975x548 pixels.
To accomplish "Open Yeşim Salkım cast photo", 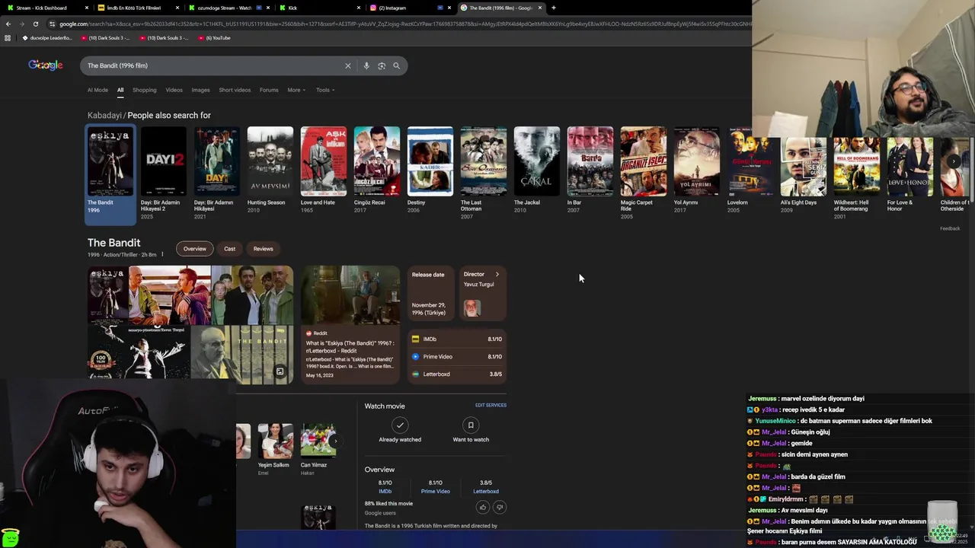I will tap(275, 441).
